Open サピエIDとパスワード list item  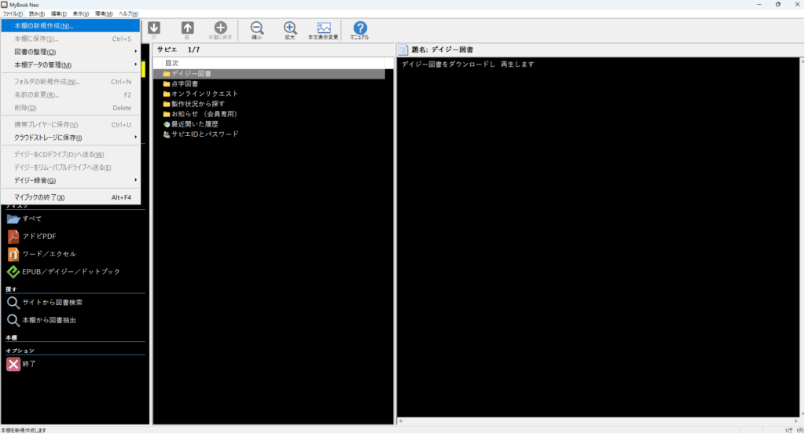tap(204, 134)
